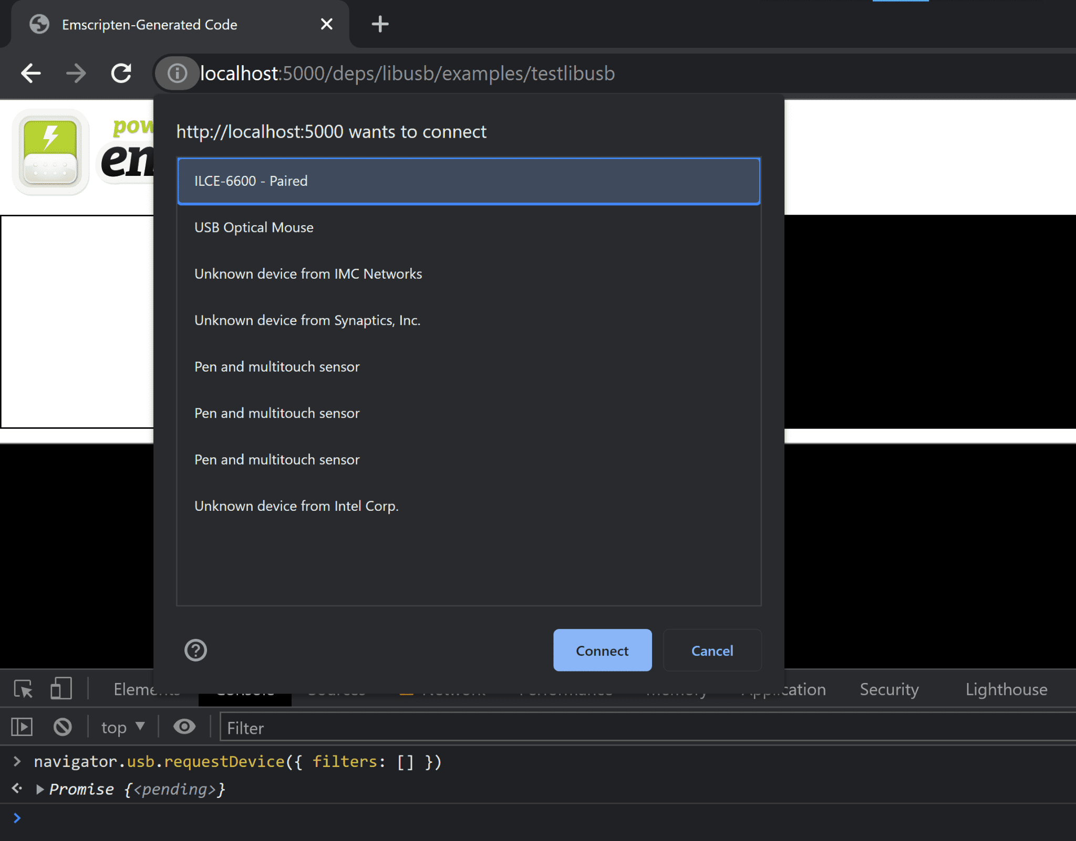Click the help question mark icon in dialog
Viewport: 1076px width, 841px height.
pyautogui.click(x=195, y=650)
